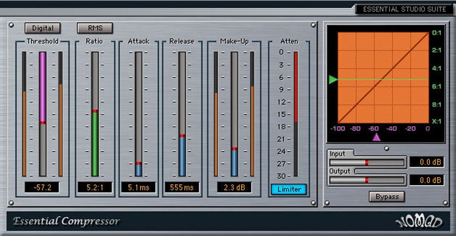
Task: Click the red Ratio slider handle
Action: click(x=95, y=111)
